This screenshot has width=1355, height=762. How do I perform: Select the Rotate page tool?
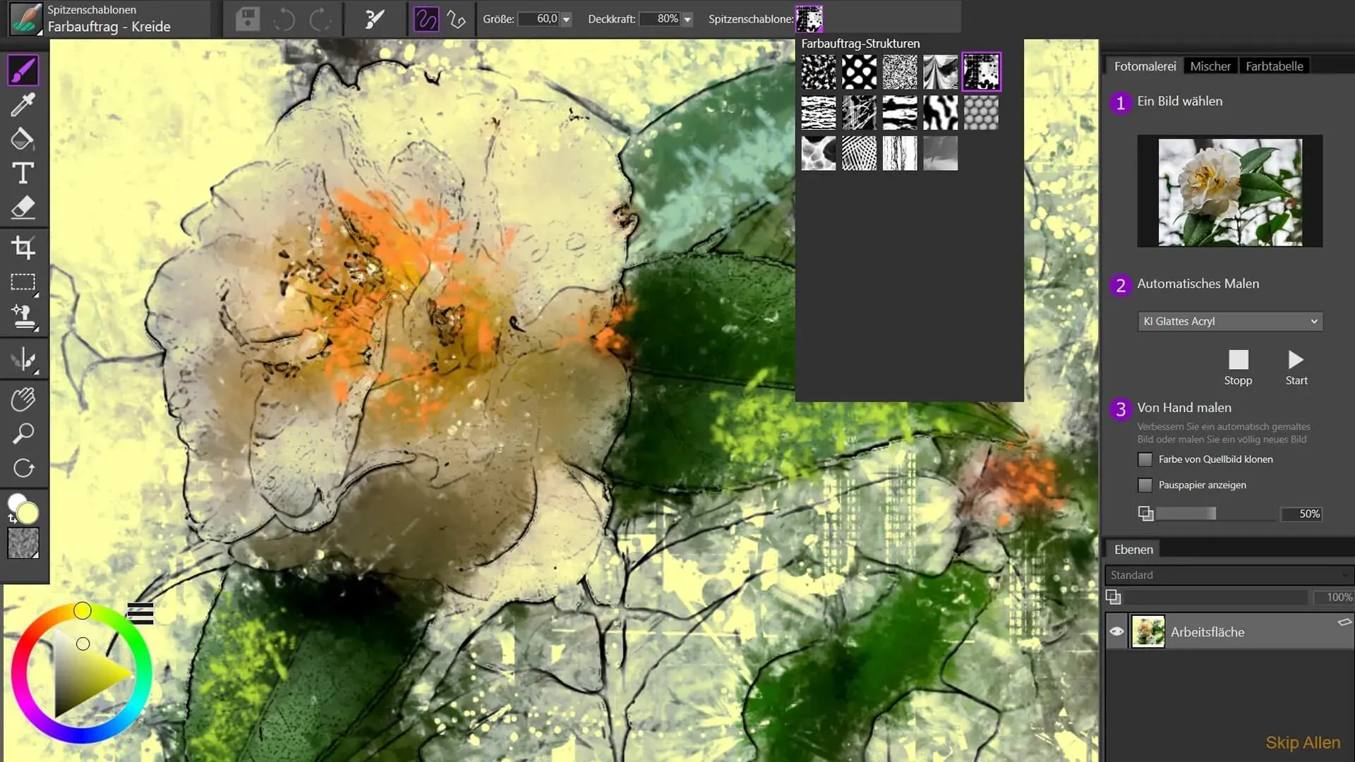coord(23,468)
